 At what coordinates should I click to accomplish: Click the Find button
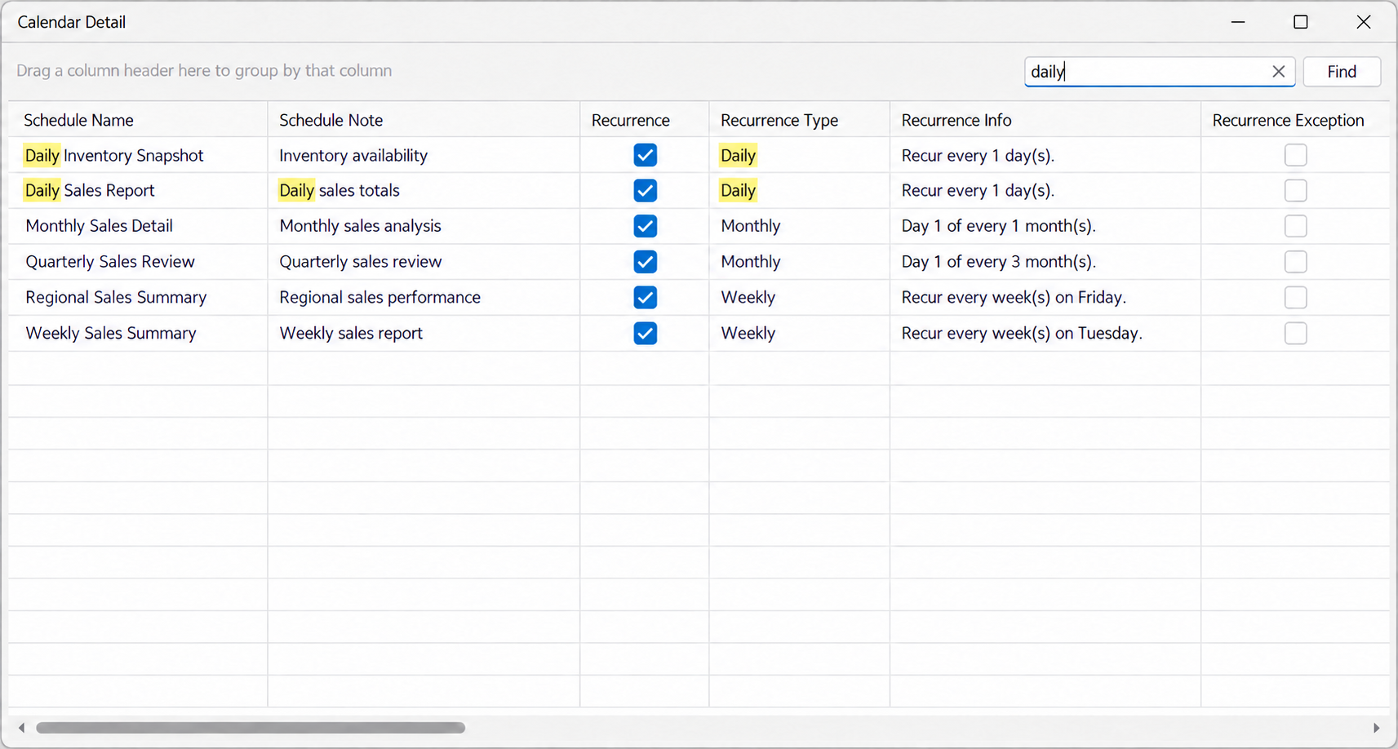pyautogui.click(x=1342, y=72)
